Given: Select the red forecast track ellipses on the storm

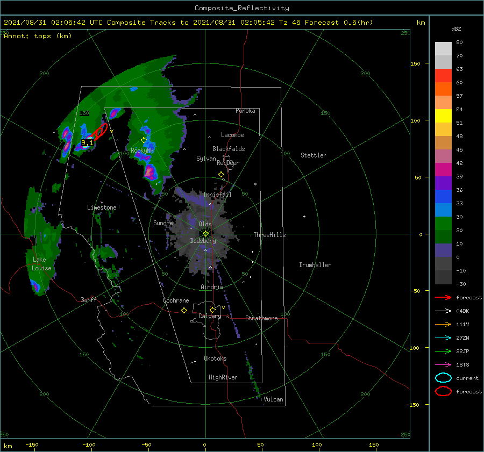Looking at the screenshot, I should point(101,132).
